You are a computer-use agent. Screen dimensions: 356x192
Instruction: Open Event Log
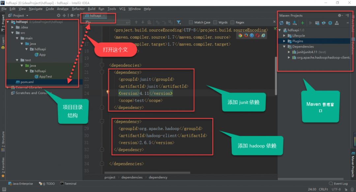[338, 184]
